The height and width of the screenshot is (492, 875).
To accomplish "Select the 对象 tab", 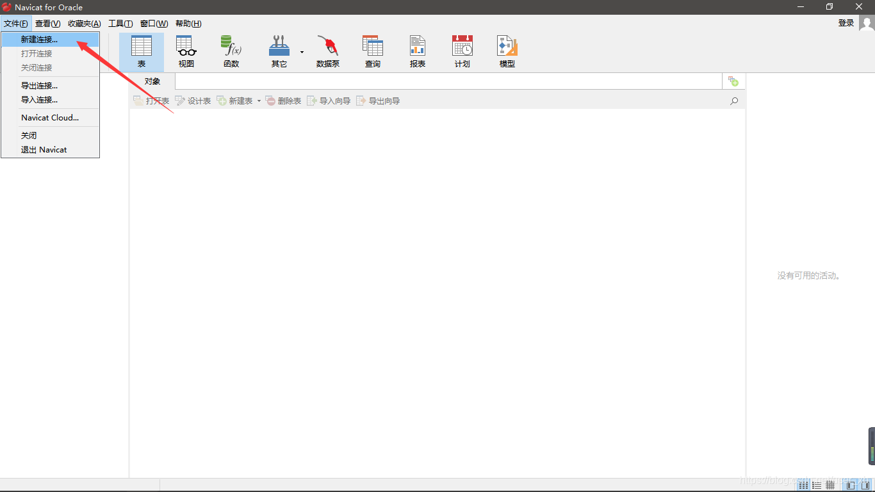I will click(152, 81).
